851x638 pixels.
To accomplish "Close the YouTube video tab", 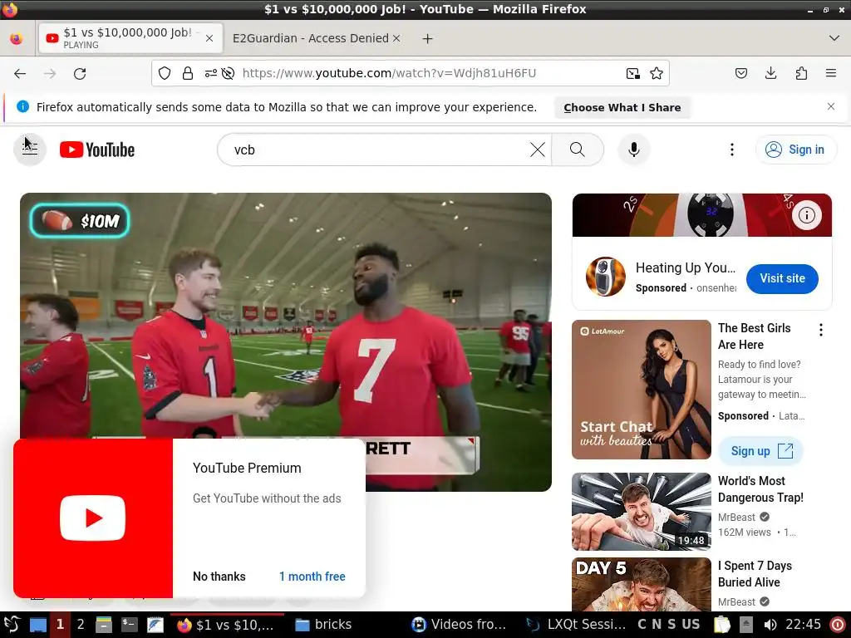I will (x=209, y=38).
